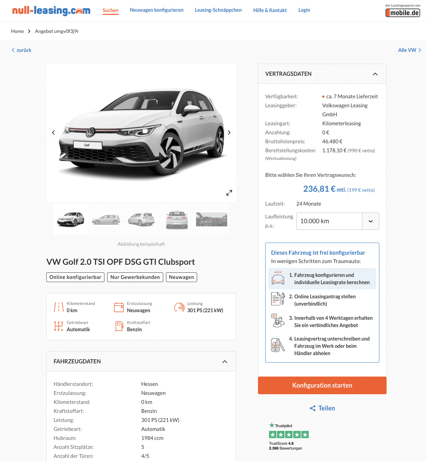Screen dimensions: 426x461
Task: Click the Trustpilot five-star rating
Action: (x=289, y=435)
